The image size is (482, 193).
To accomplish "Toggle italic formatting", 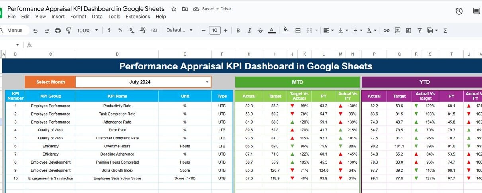I will coord(249,31).
